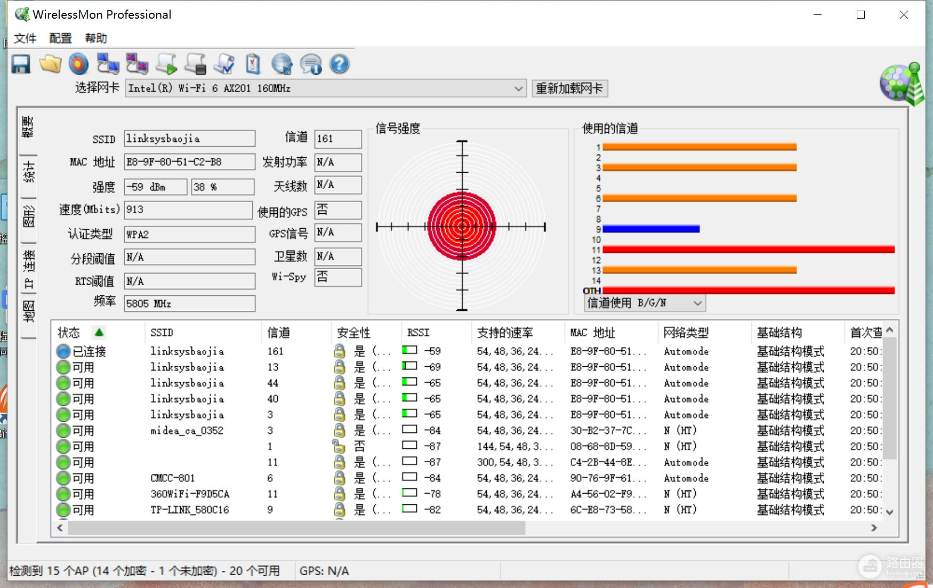Select the CMCC-801 network row
933x588 pixels.
pyautogui.click(x=469, y=478)
